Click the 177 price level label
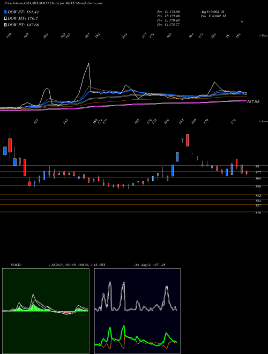Viewport: 268px width, 354px height. (258, 173)
